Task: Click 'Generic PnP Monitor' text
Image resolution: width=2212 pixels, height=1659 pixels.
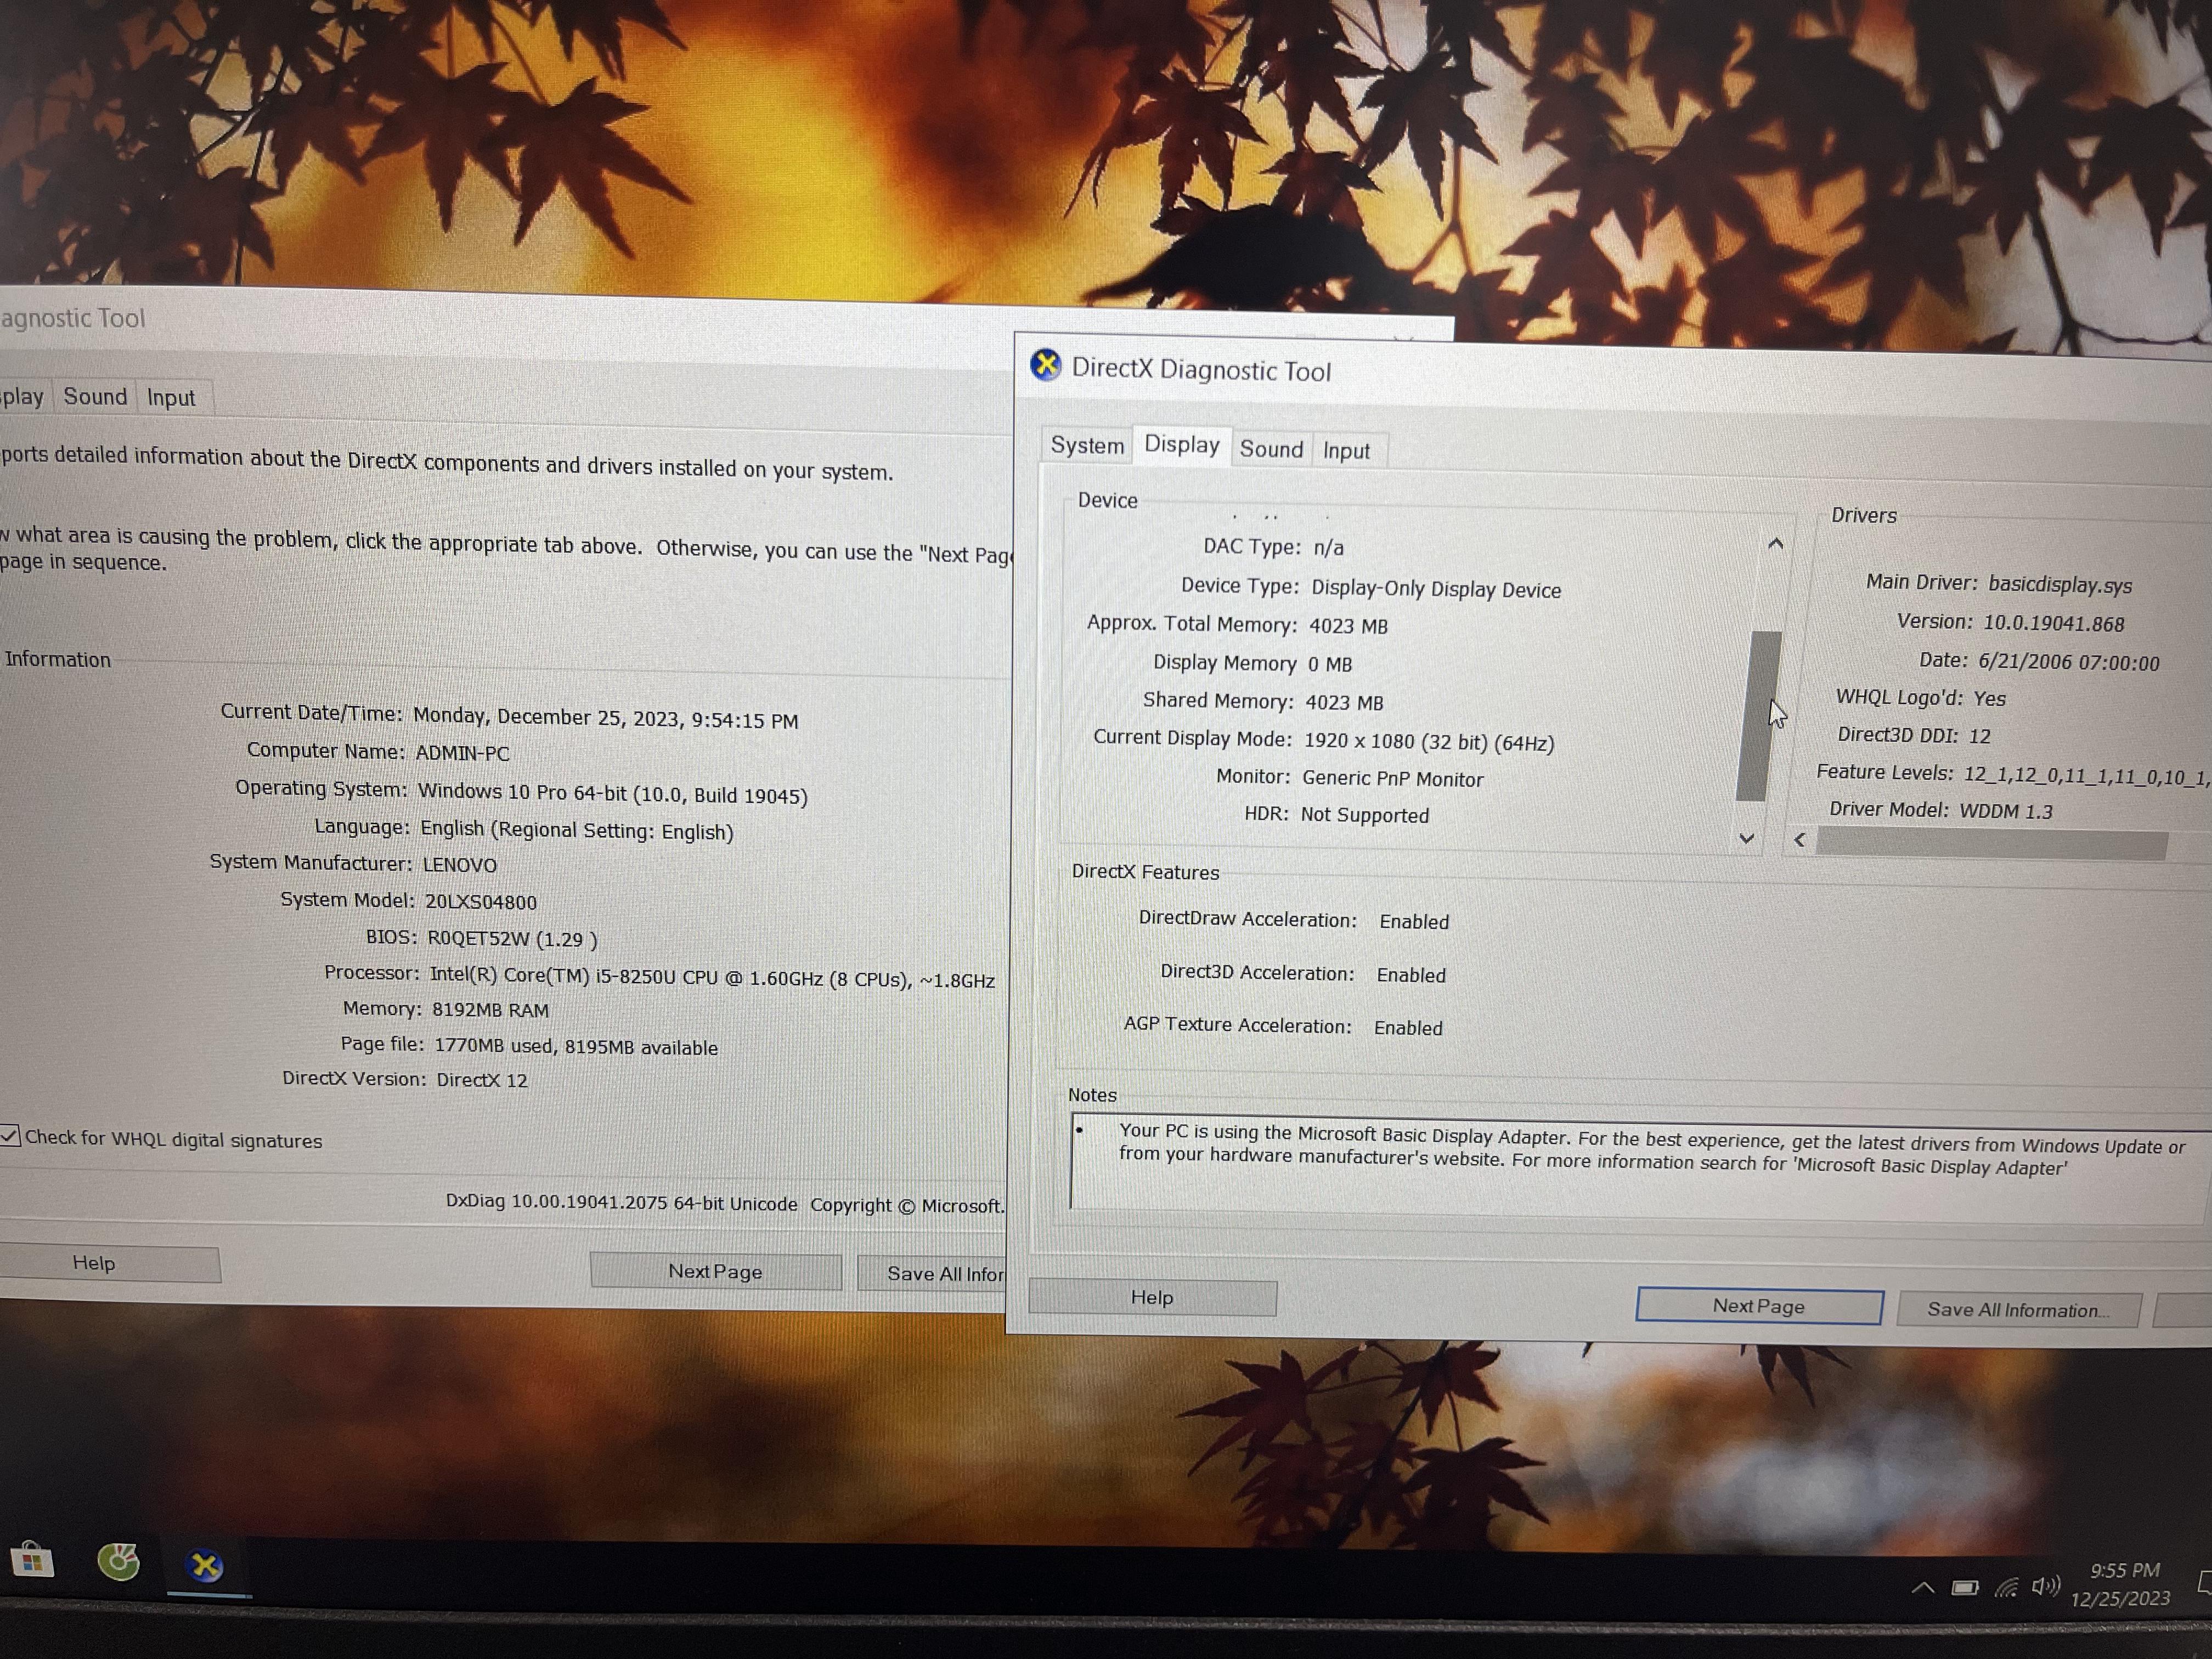Action: pos(1392,779)
